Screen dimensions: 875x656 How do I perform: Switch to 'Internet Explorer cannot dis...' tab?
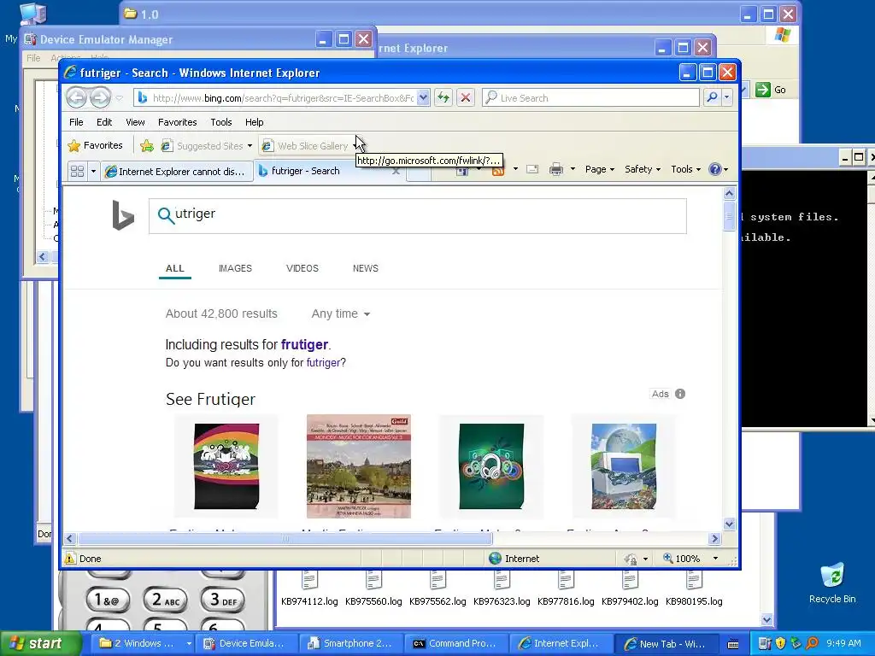pos(176,171)
